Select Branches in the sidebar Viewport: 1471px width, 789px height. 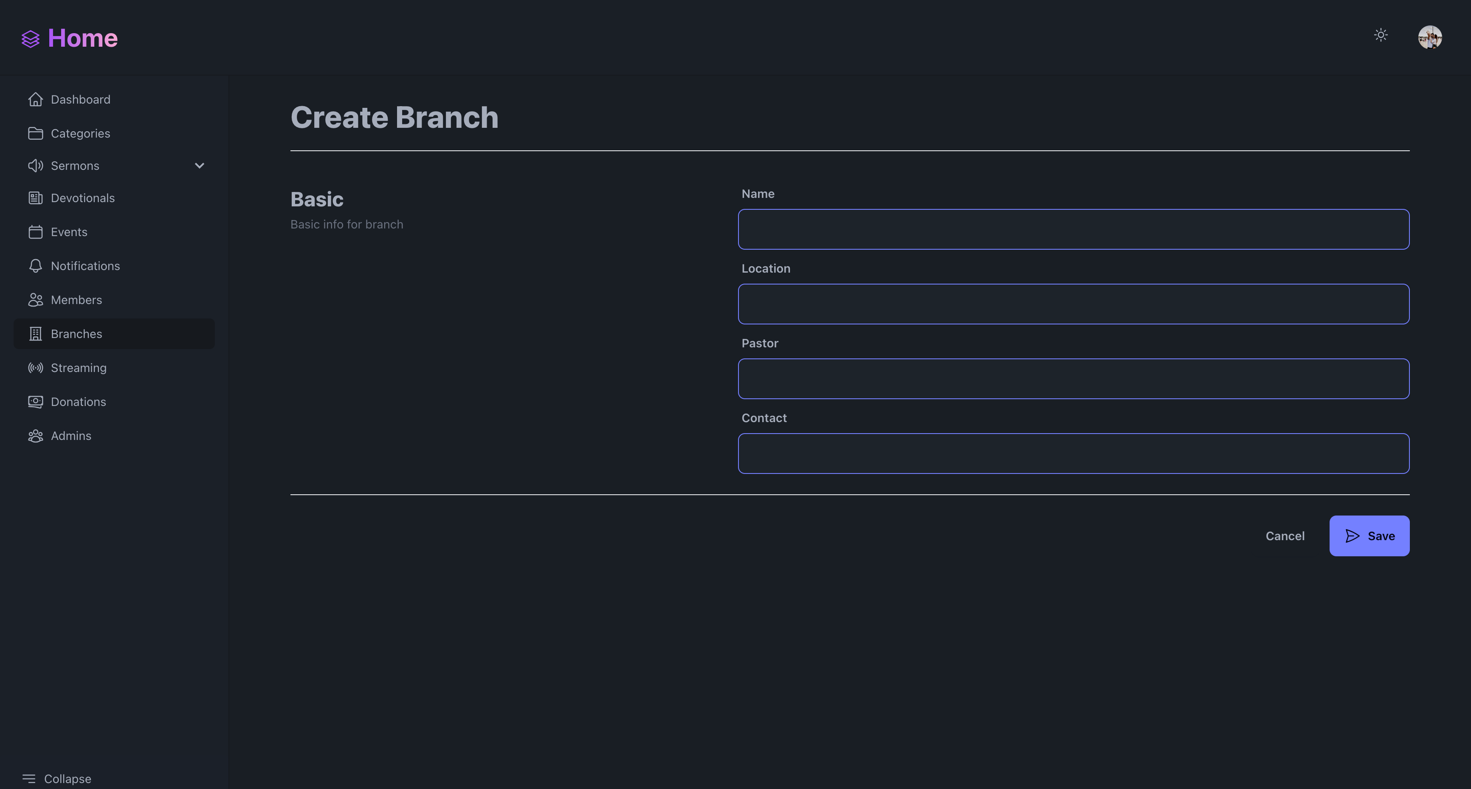point(76,334)
